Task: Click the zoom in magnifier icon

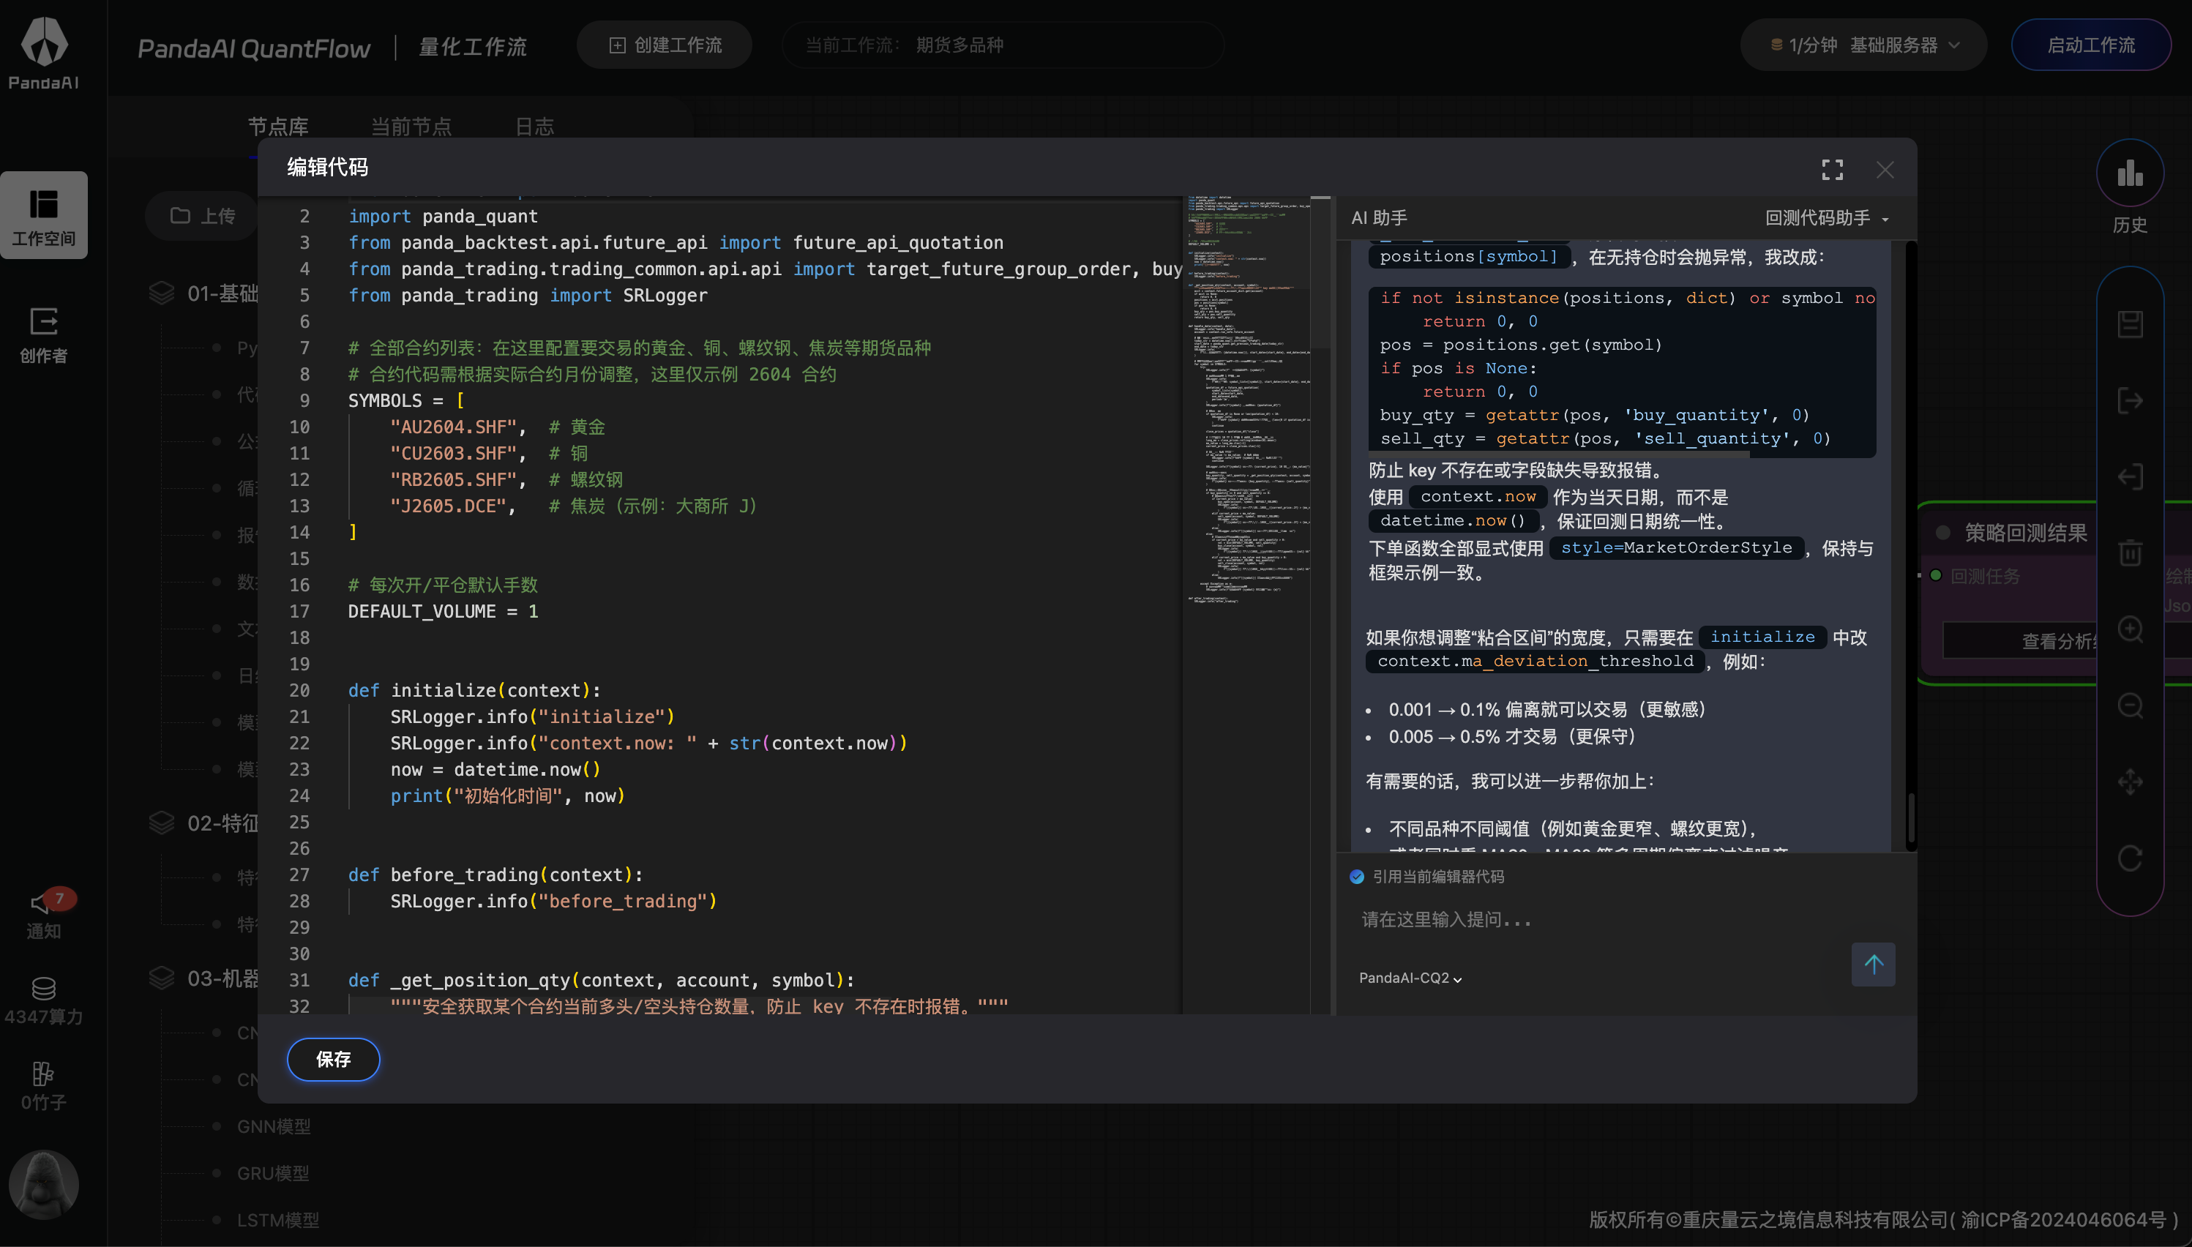Action: [2131, 629]
